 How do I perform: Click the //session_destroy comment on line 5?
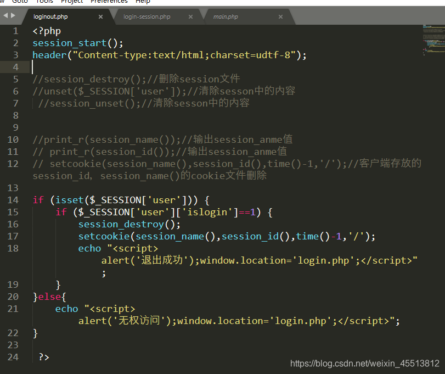(x=136, y=79)
